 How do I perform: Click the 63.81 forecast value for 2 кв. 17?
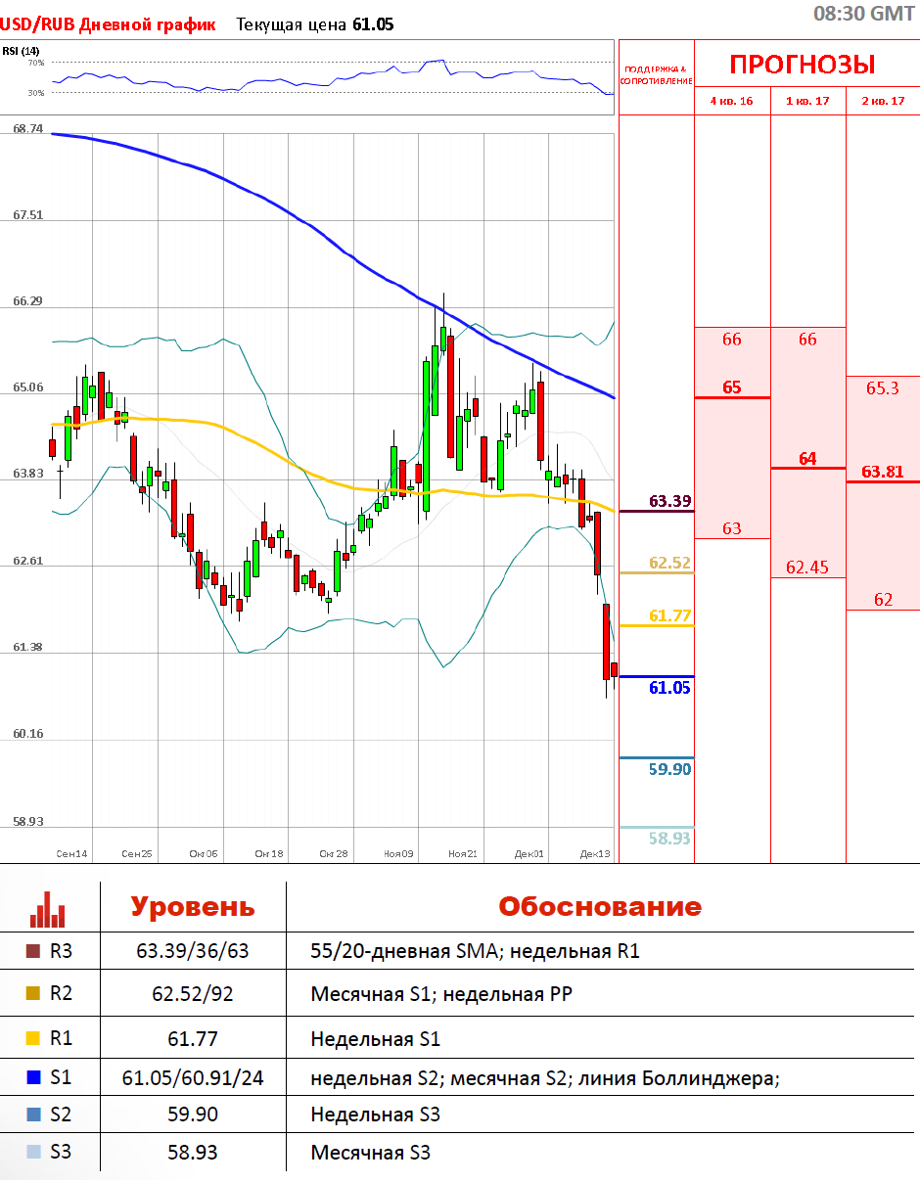coord(882,472)
